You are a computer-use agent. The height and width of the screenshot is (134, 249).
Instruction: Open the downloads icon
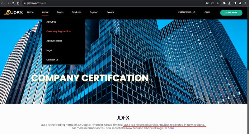[229, 3]
